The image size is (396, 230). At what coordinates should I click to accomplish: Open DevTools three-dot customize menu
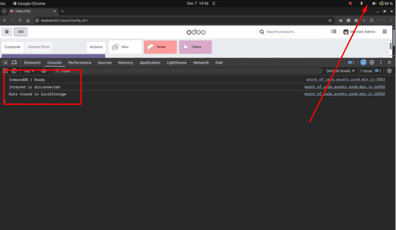(381, 62)
